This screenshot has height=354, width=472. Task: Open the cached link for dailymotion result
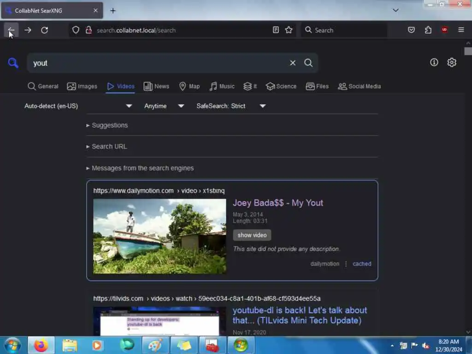(362, 264)
